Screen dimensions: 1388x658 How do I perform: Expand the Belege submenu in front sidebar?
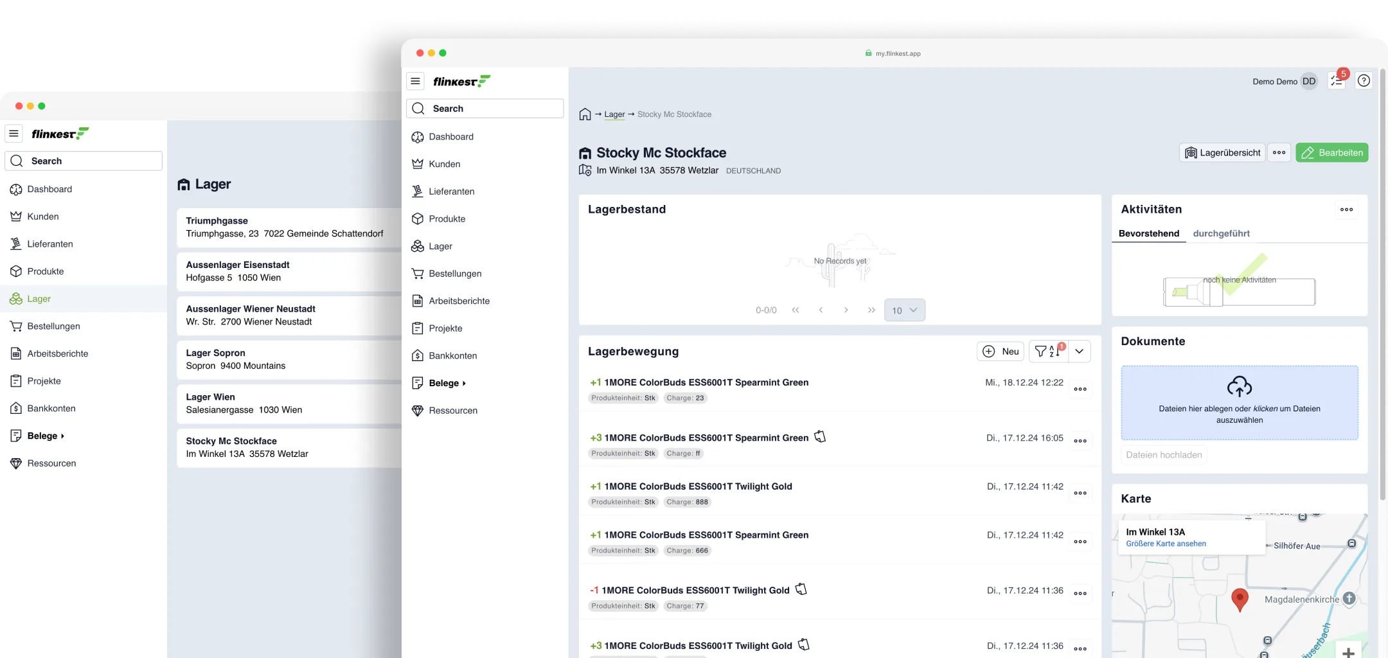tap(447, 383)
